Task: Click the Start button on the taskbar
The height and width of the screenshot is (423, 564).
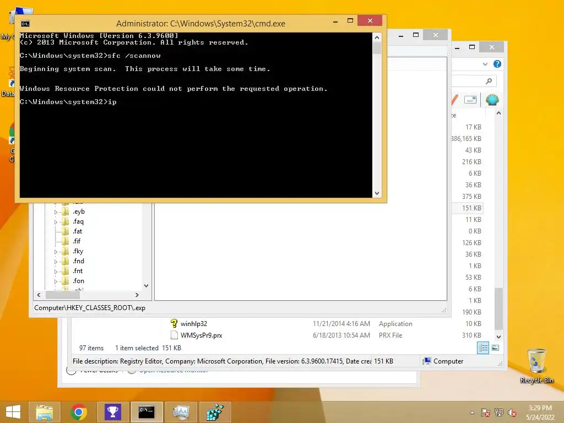Action: [x=13, y=412]
